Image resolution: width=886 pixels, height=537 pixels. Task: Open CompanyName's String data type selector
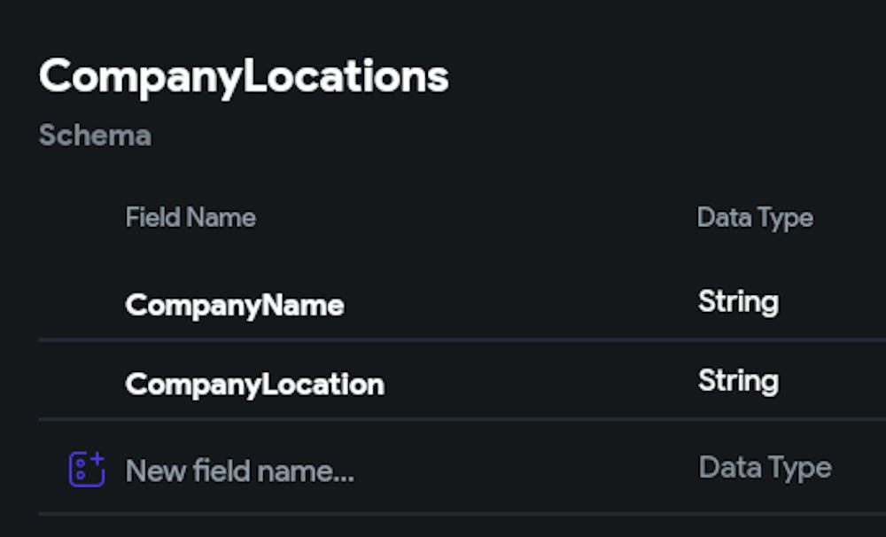tap(738, 302)
